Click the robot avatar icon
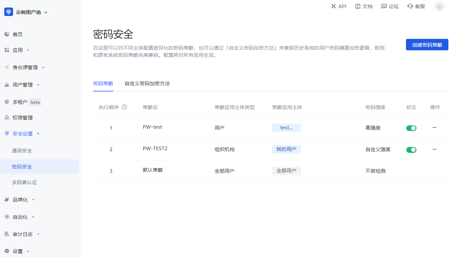This screenshot has height=257, width=451. point(439,7)
